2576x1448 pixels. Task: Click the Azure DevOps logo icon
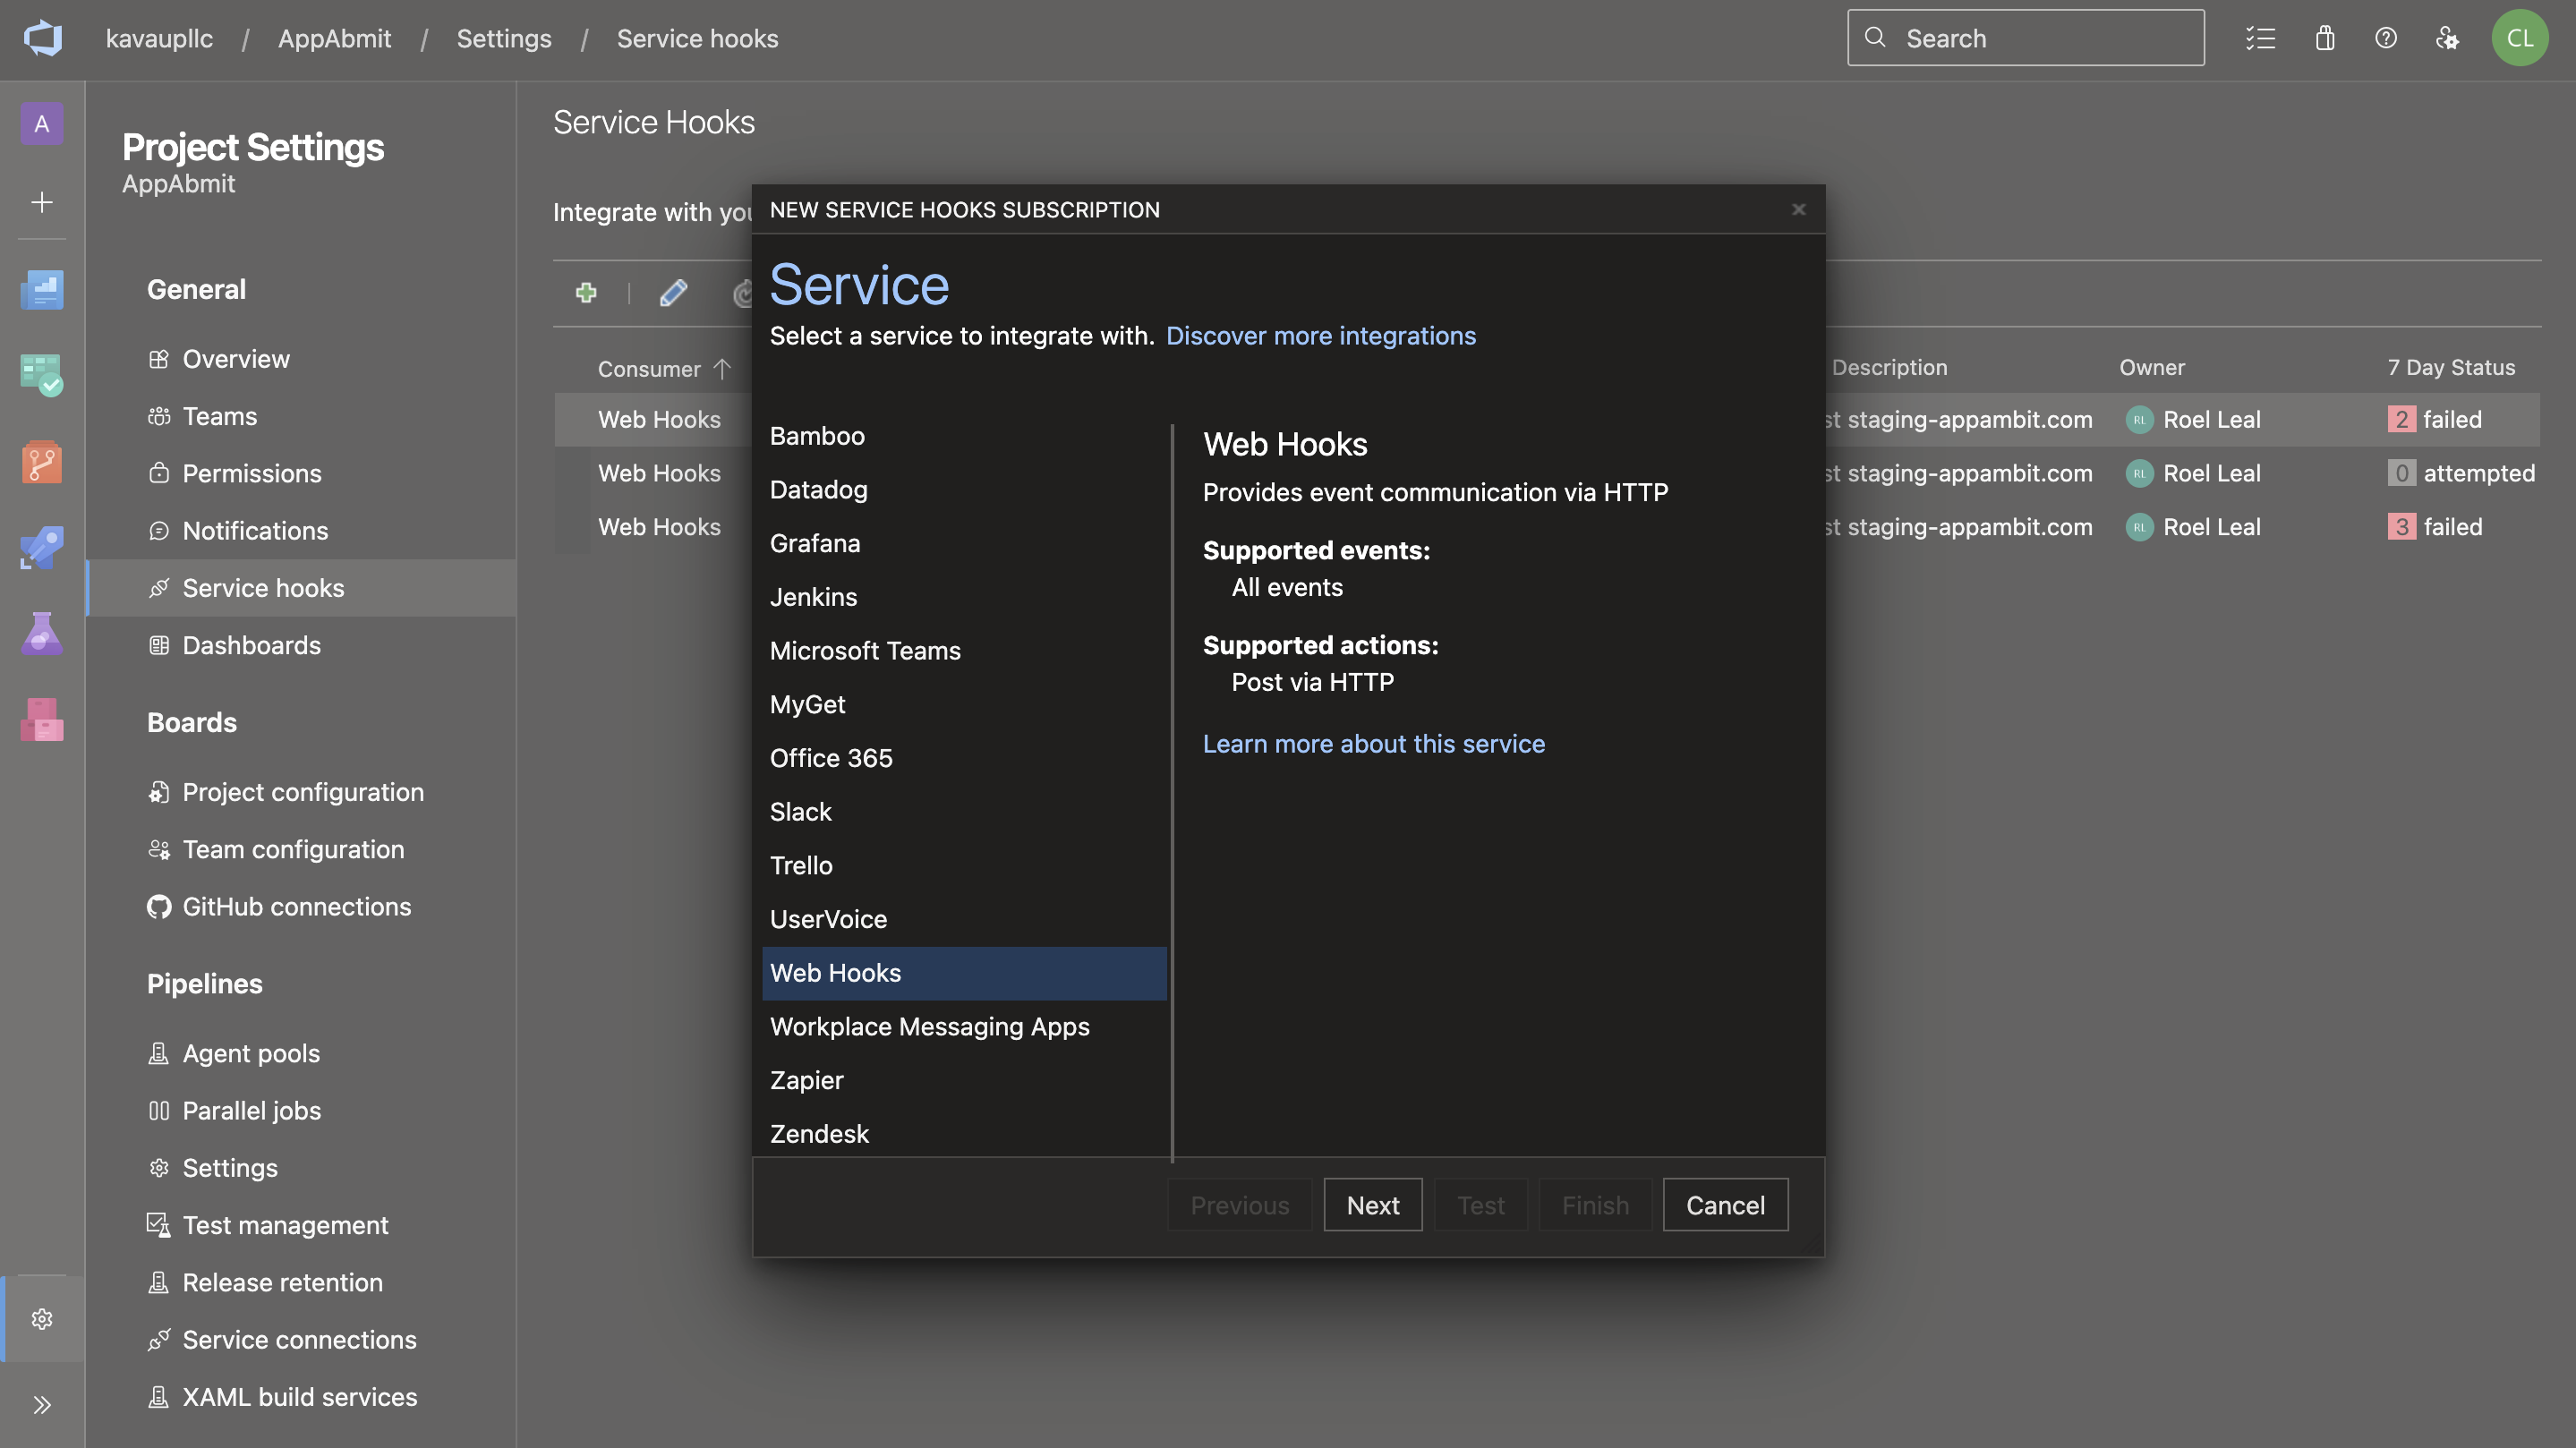pos(42,39)
